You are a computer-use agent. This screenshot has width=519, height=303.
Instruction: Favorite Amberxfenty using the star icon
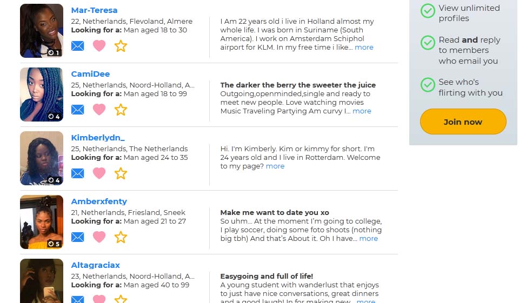pyautogui.click(x=121, y=237)
